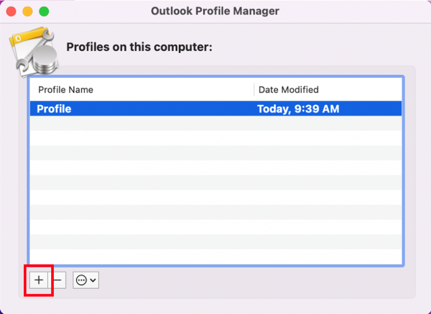Select the row named Profile
This screenshot has width=431, height=314.
click(x=216, y=108)
